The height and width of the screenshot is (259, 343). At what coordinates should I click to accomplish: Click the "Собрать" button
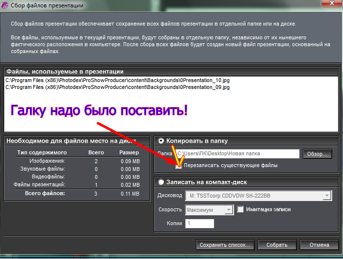pyautogui.click(x=277, y=245)
